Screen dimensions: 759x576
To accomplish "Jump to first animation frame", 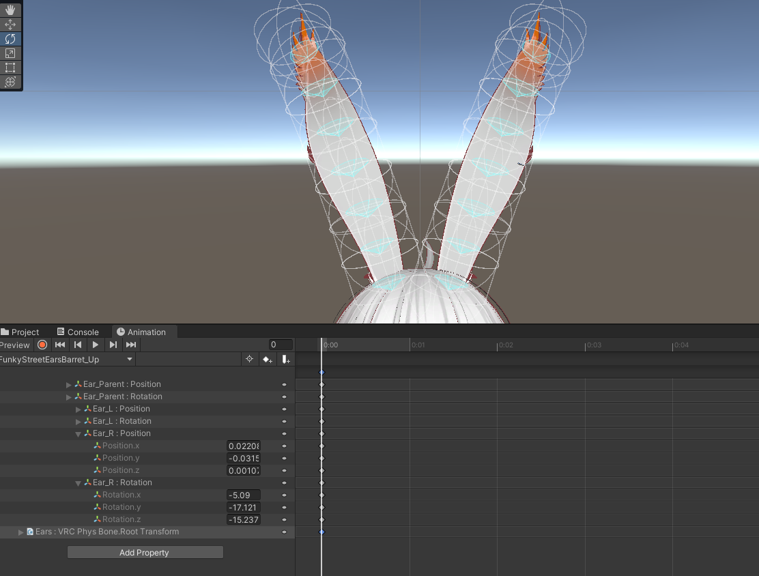I will pyautogui.click(x=60, y=345).
